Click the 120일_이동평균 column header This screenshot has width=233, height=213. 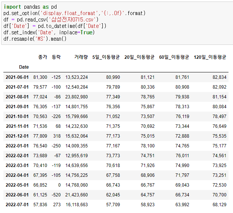coord(210,57)
